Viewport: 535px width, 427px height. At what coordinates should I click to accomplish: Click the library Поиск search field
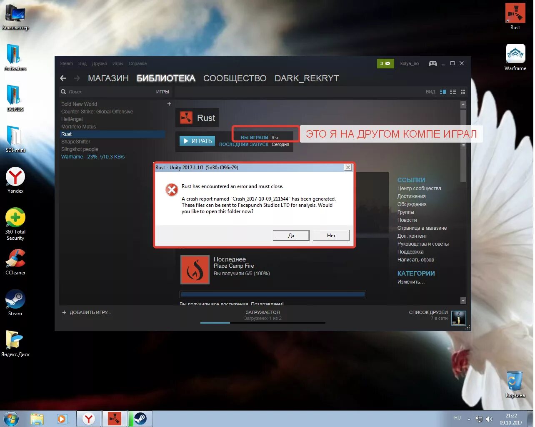coord(106,92)
